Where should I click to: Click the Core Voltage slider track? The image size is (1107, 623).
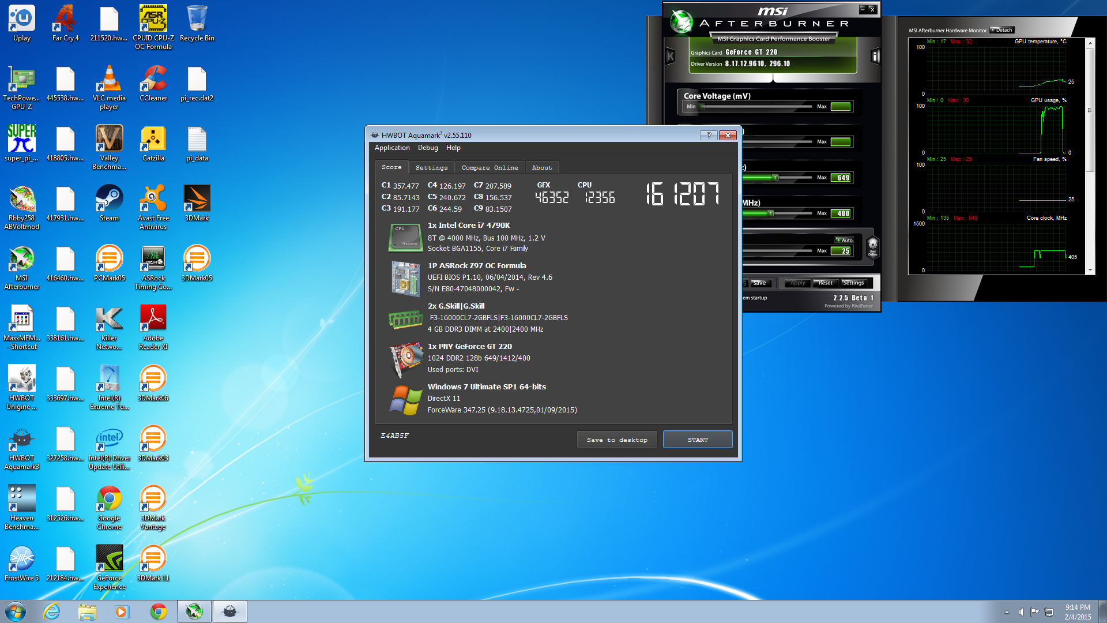point(756,107)
